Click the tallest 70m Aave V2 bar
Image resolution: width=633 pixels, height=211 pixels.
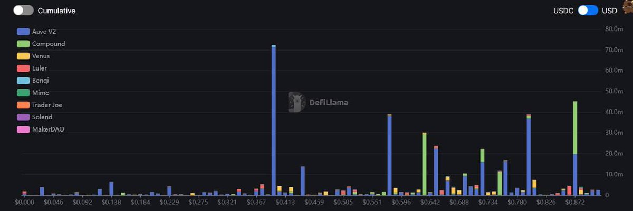[x=274, y=121]
